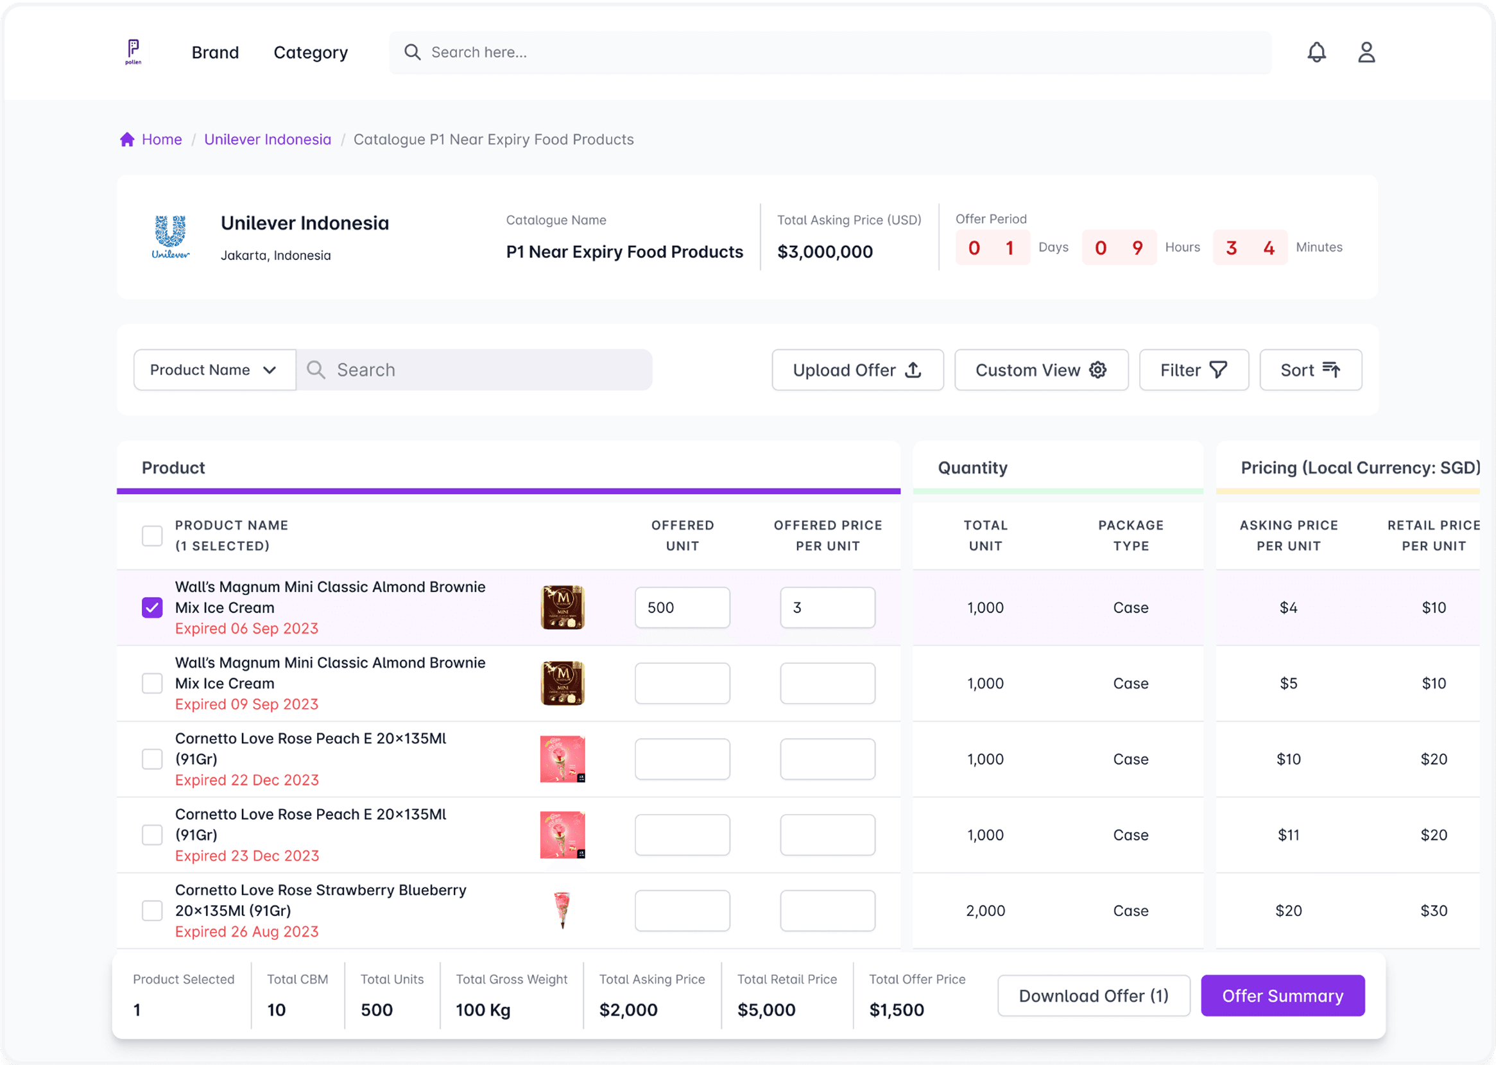Viewport: 1496px width, 1065px height.
Task: Expand the Product Name dropdown
Action: coord(214,370)
